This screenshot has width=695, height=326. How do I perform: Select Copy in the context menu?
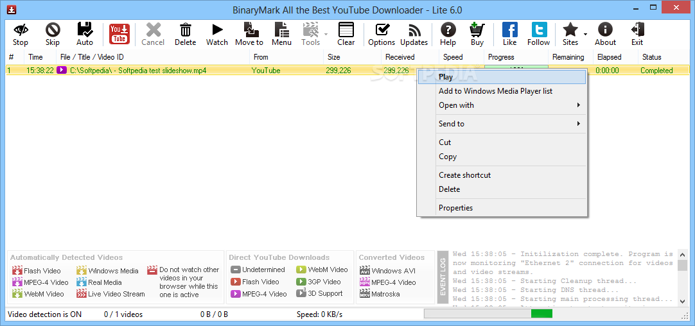click(x=502, y=157)
